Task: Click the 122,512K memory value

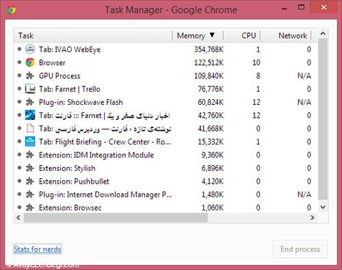Action: (x=209, y=62)
